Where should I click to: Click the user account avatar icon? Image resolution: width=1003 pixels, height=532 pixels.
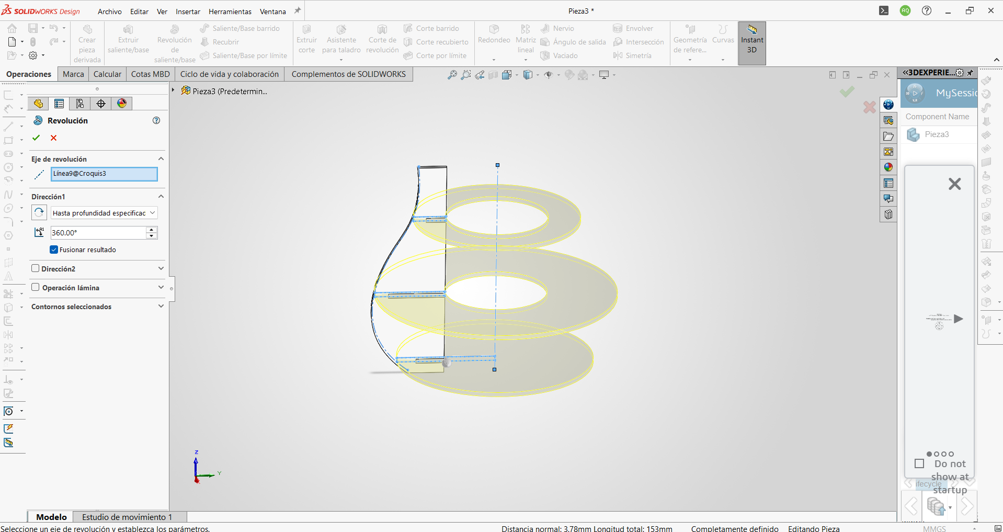tap(905, 10)
